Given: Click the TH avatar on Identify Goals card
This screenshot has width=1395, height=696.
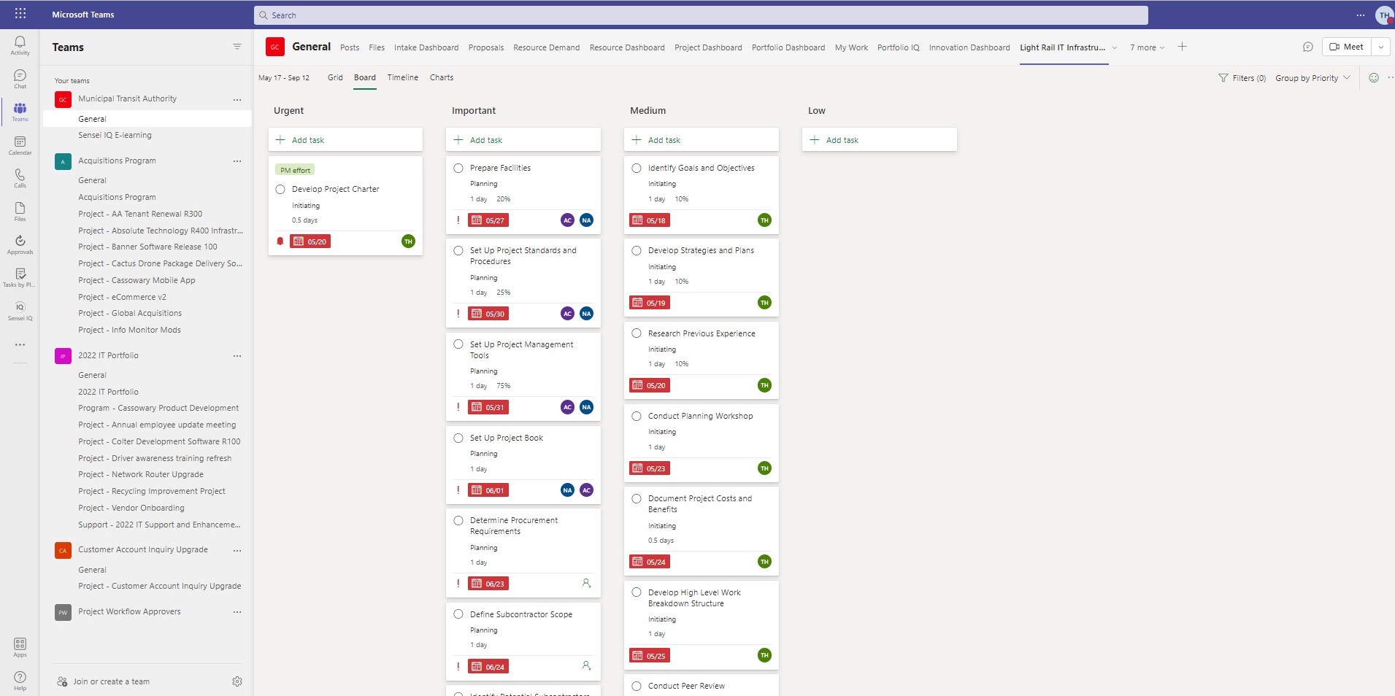Looking at the screenshot, I should (x=764, y=220).
